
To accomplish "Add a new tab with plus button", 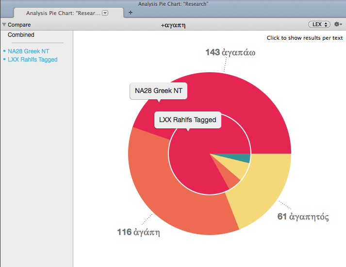I will [x=130, y=13].
